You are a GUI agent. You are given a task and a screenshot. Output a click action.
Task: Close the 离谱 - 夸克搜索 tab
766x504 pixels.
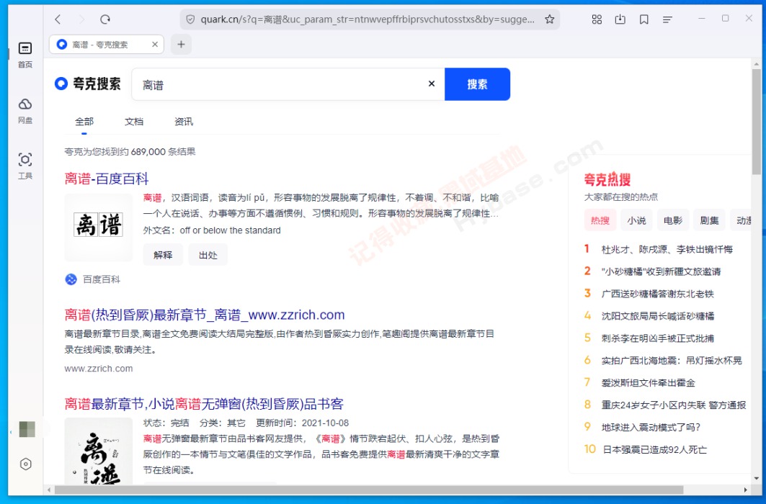[x=155, y=45]
